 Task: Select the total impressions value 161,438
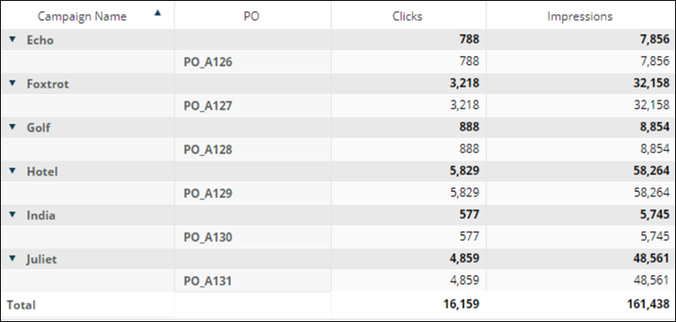[648, 304]
